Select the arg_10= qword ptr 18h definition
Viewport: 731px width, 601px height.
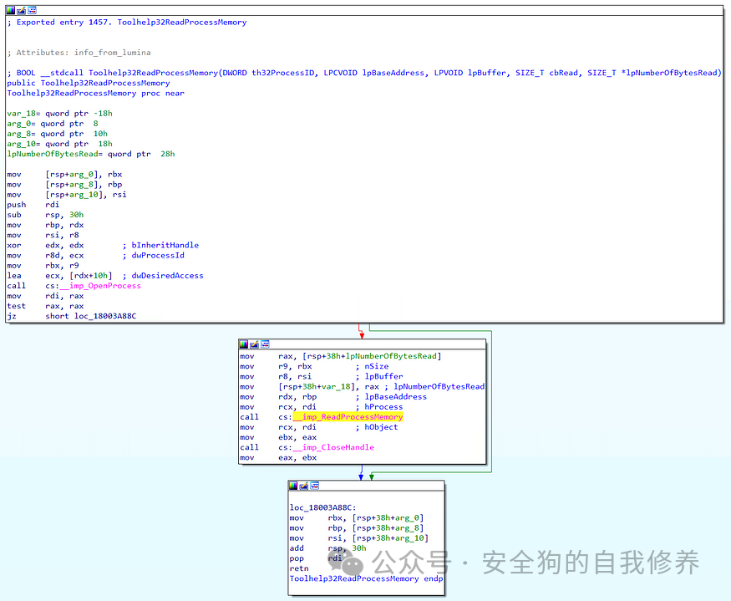pyautogui.click(x=59, y=144)
